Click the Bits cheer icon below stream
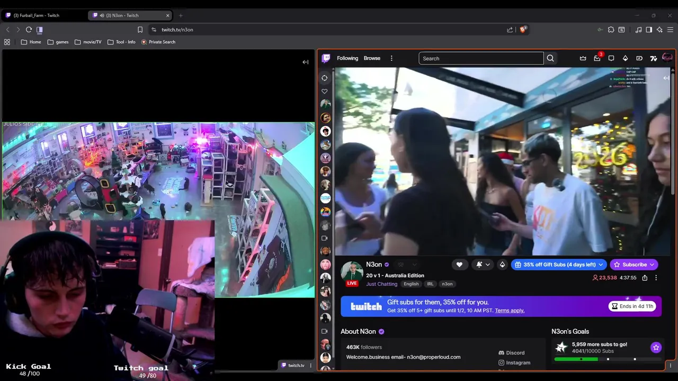678x381 pixels. pyautogui.click(x=502, y=265)
